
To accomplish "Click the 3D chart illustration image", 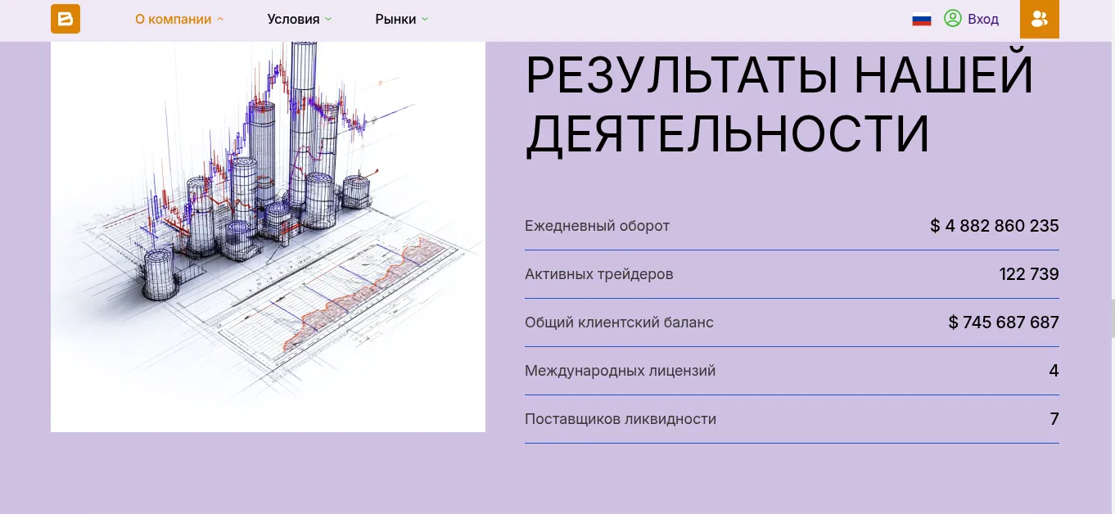I will [268, 237].
